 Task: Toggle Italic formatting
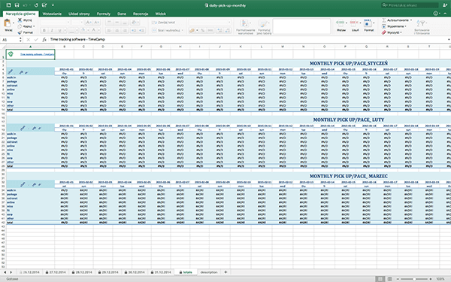52,30
